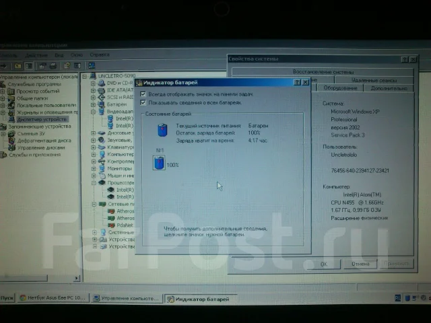Expand the Системные устройства category
Screen dimensions: 431x323
[x=94, y=232]
